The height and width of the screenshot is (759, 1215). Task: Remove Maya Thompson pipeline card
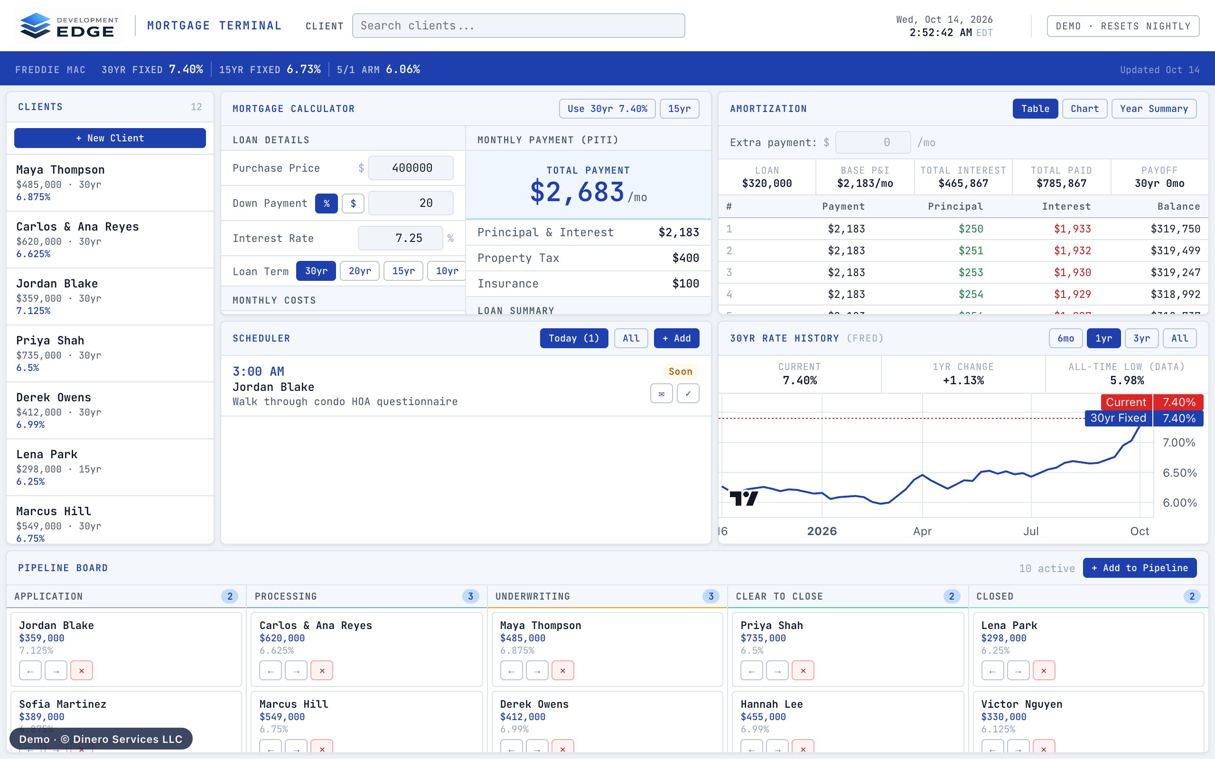563,671
